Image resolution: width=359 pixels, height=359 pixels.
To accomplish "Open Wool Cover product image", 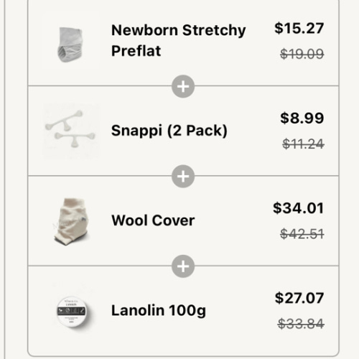I will [x=71, y=221].
